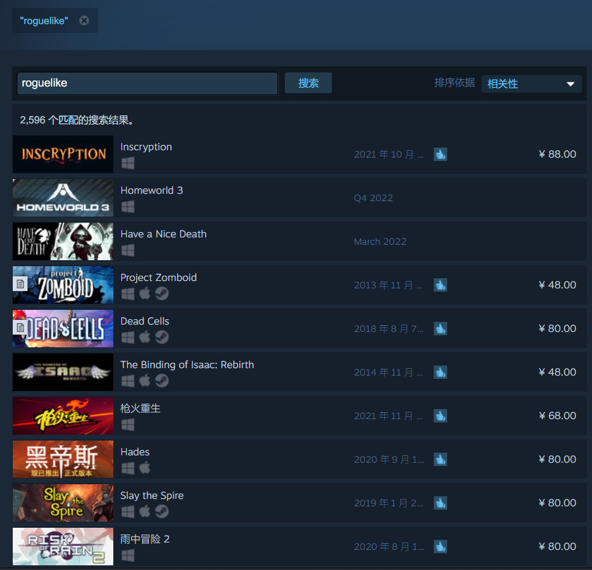Open the Inscryption game thumbnail
The height and width of the screenshot is (570, 592).
63,154
